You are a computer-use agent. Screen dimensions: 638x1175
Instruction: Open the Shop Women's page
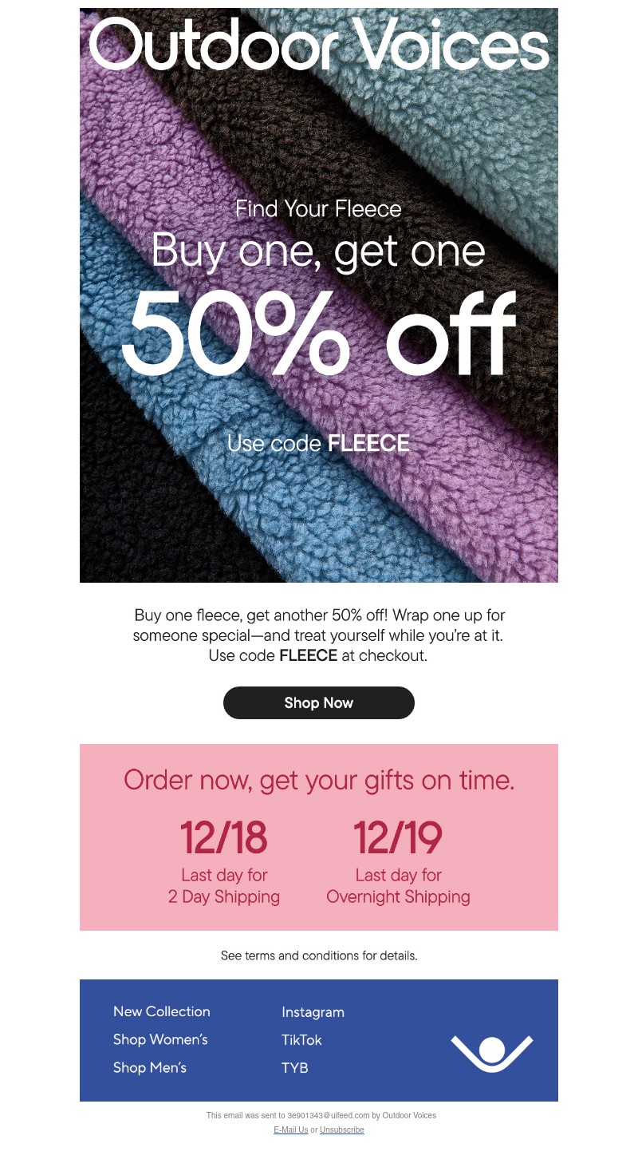click(160, 1039)
